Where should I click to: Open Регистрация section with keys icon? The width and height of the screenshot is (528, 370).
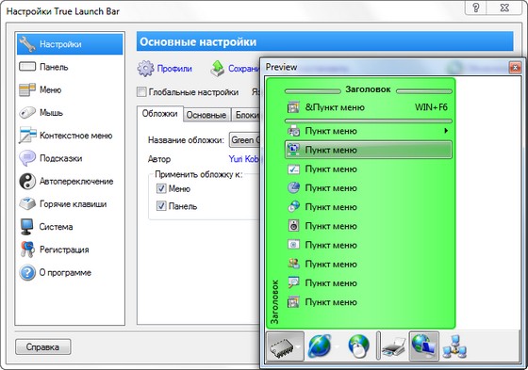pos(64,249)
